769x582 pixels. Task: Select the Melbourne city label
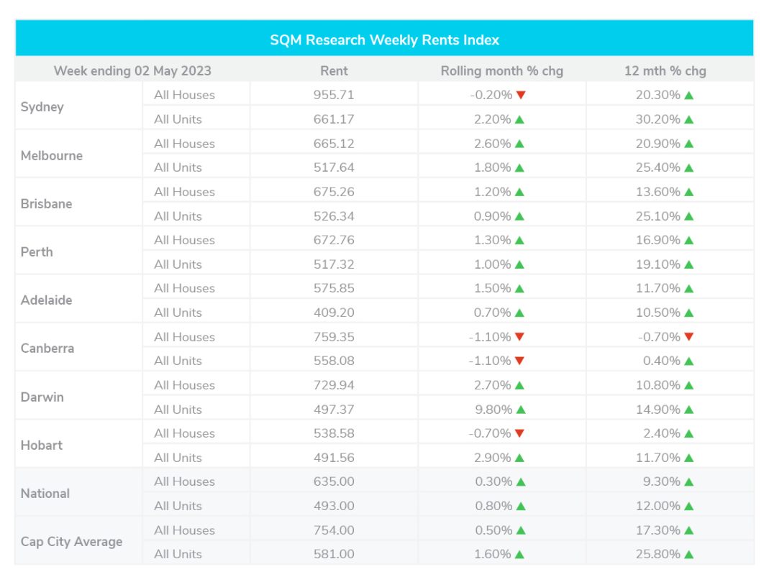pos(52,155)
